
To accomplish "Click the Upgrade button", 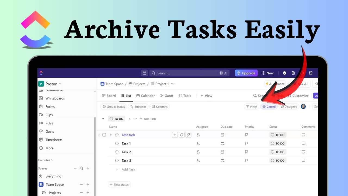I will tap(246, 73).
